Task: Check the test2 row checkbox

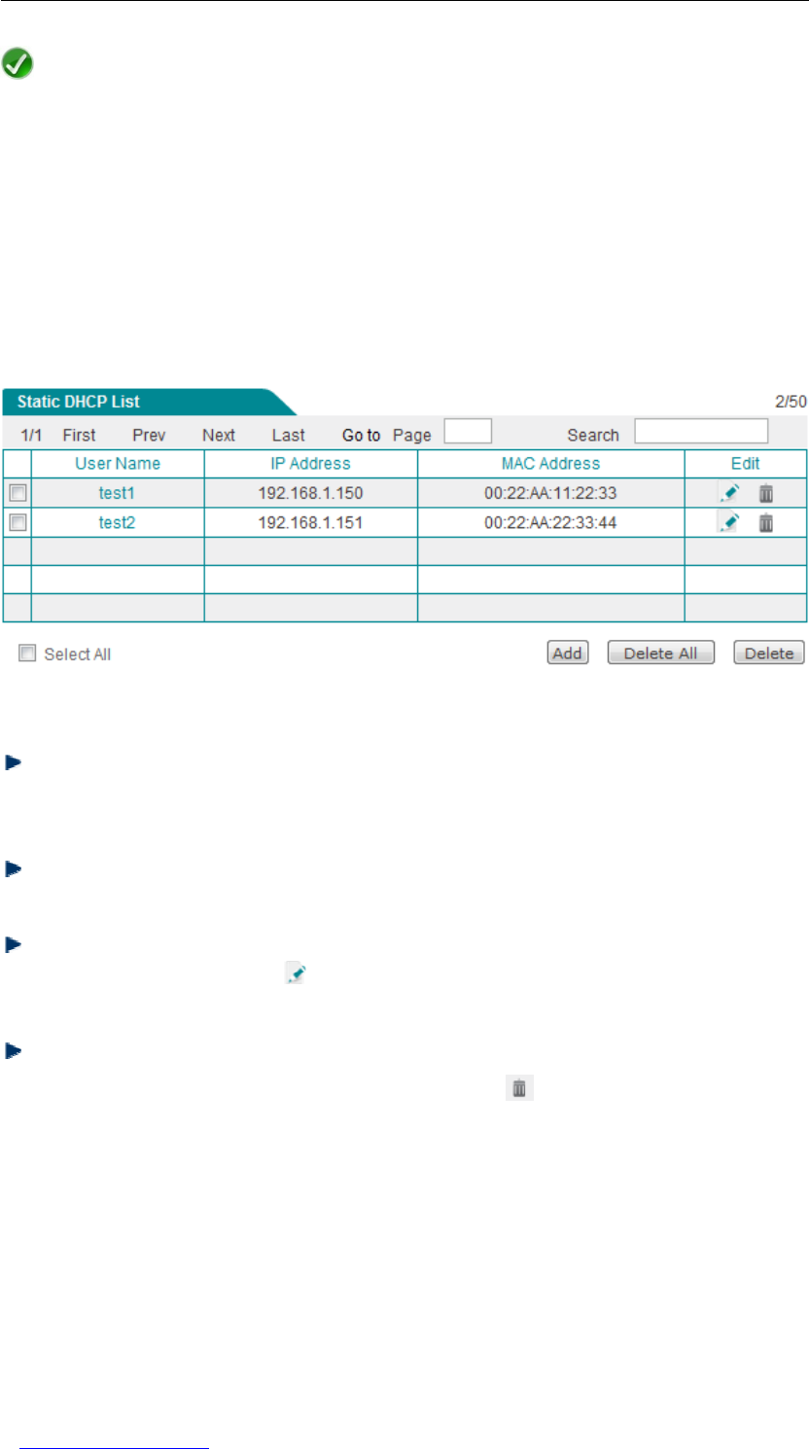Action: 18,522
